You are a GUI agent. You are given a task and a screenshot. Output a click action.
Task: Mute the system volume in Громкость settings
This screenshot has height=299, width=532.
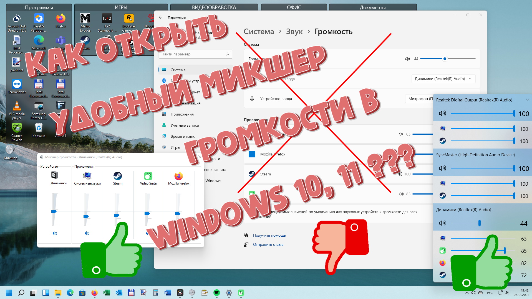point(407,59)
